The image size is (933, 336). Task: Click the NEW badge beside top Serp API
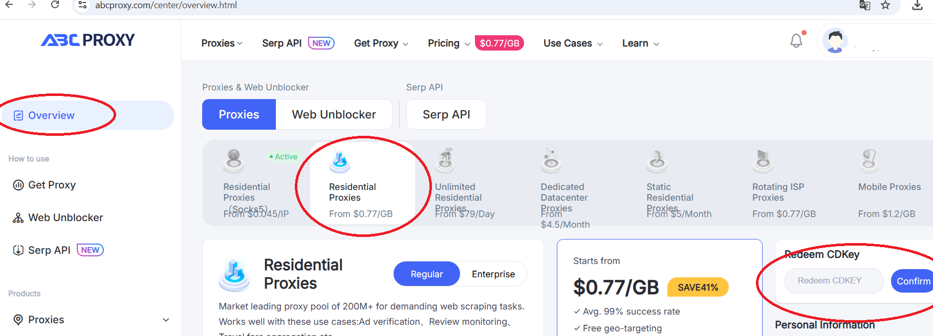click(x=321, y=43)
